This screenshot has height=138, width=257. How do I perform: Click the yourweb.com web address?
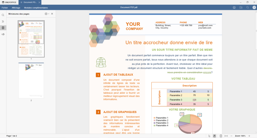tap(205, 28)
